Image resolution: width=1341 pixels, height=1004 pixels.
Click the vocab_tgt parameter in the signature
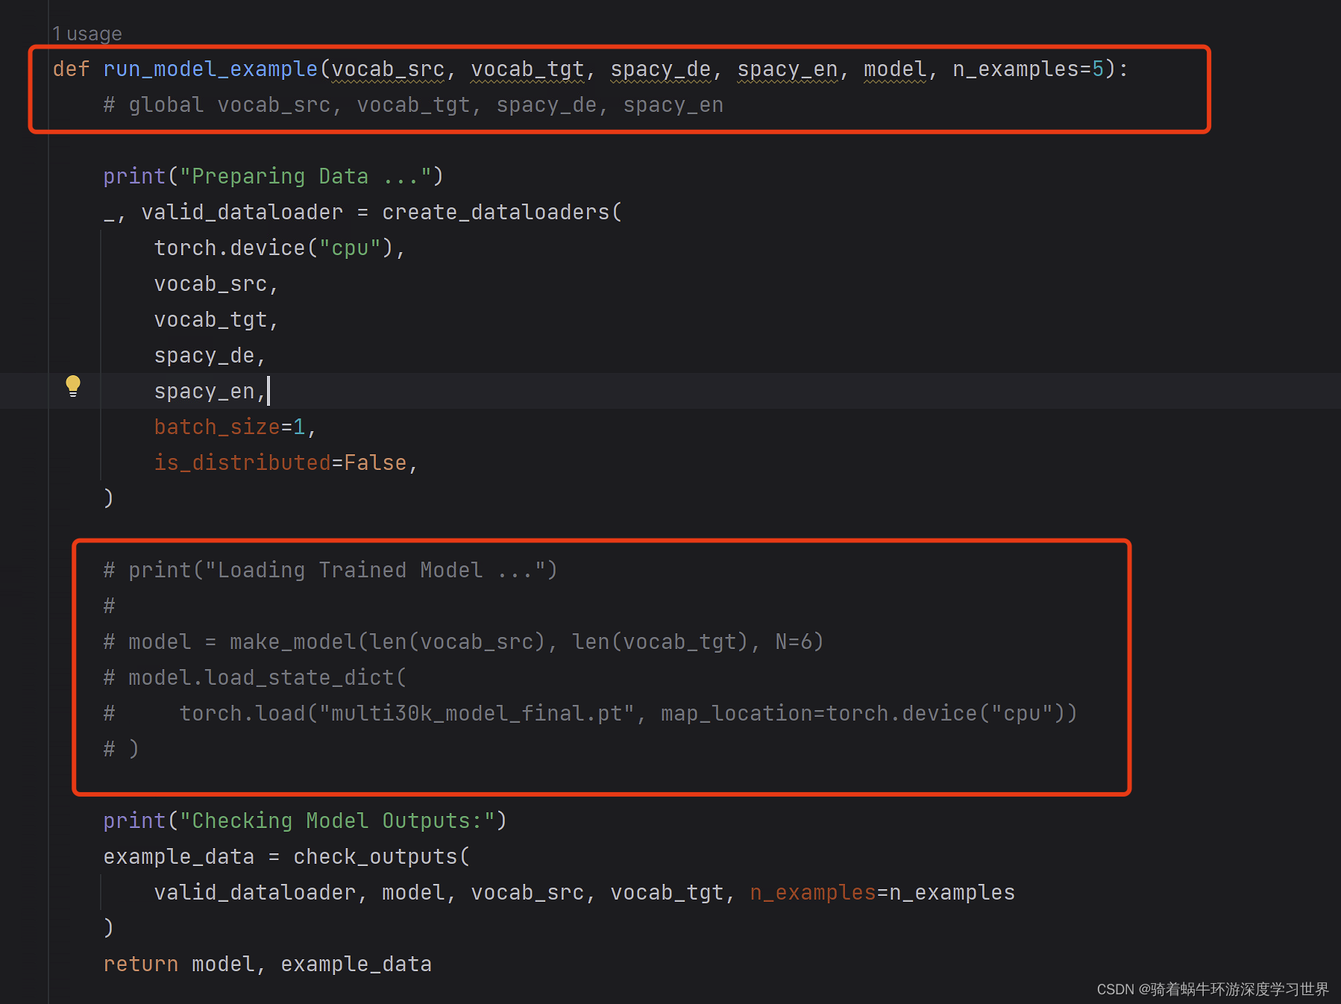click(527, 69)
